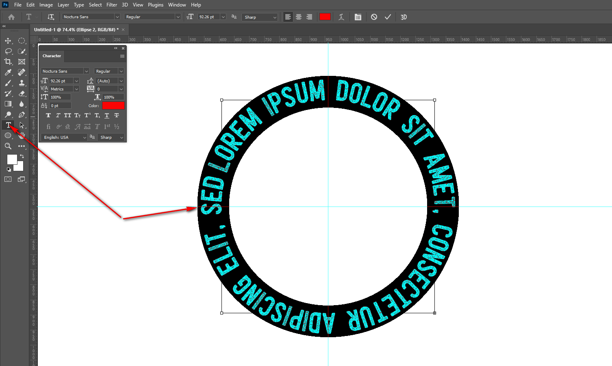
Task: Toggle Superscript in Character panel
Action: coord(87,116)
